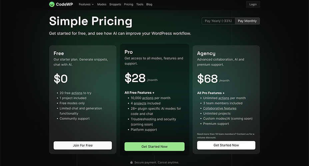Click the Pro plan projects link
This screenshot has width=309, height=166.
[140, 103]
